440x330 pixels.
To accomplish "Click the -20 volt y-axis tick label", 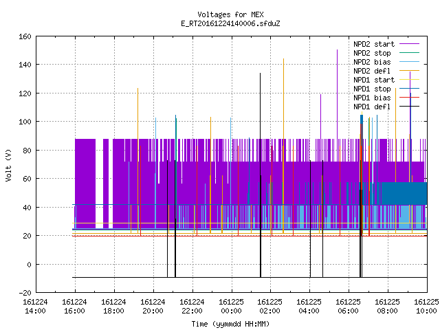I will (25, 293).
